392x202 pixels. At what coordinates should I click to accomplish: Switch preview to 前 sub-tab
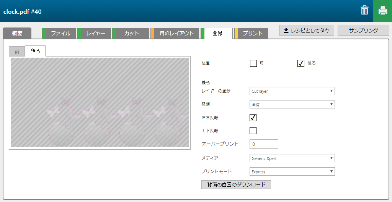[x=17, y=52]
